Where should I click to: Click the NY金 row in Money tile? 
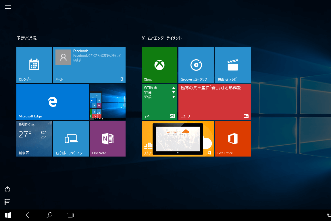coord(159,92)
